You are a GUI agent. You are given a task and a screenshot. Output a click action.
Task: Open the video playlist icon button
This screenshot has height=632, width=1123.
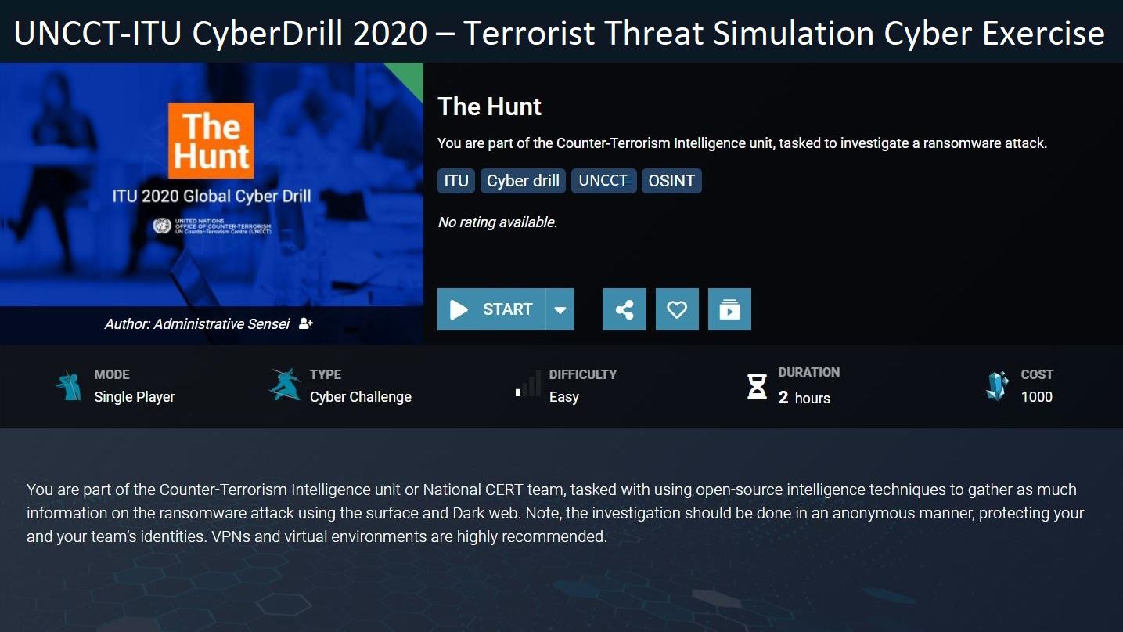click(729, 309)
